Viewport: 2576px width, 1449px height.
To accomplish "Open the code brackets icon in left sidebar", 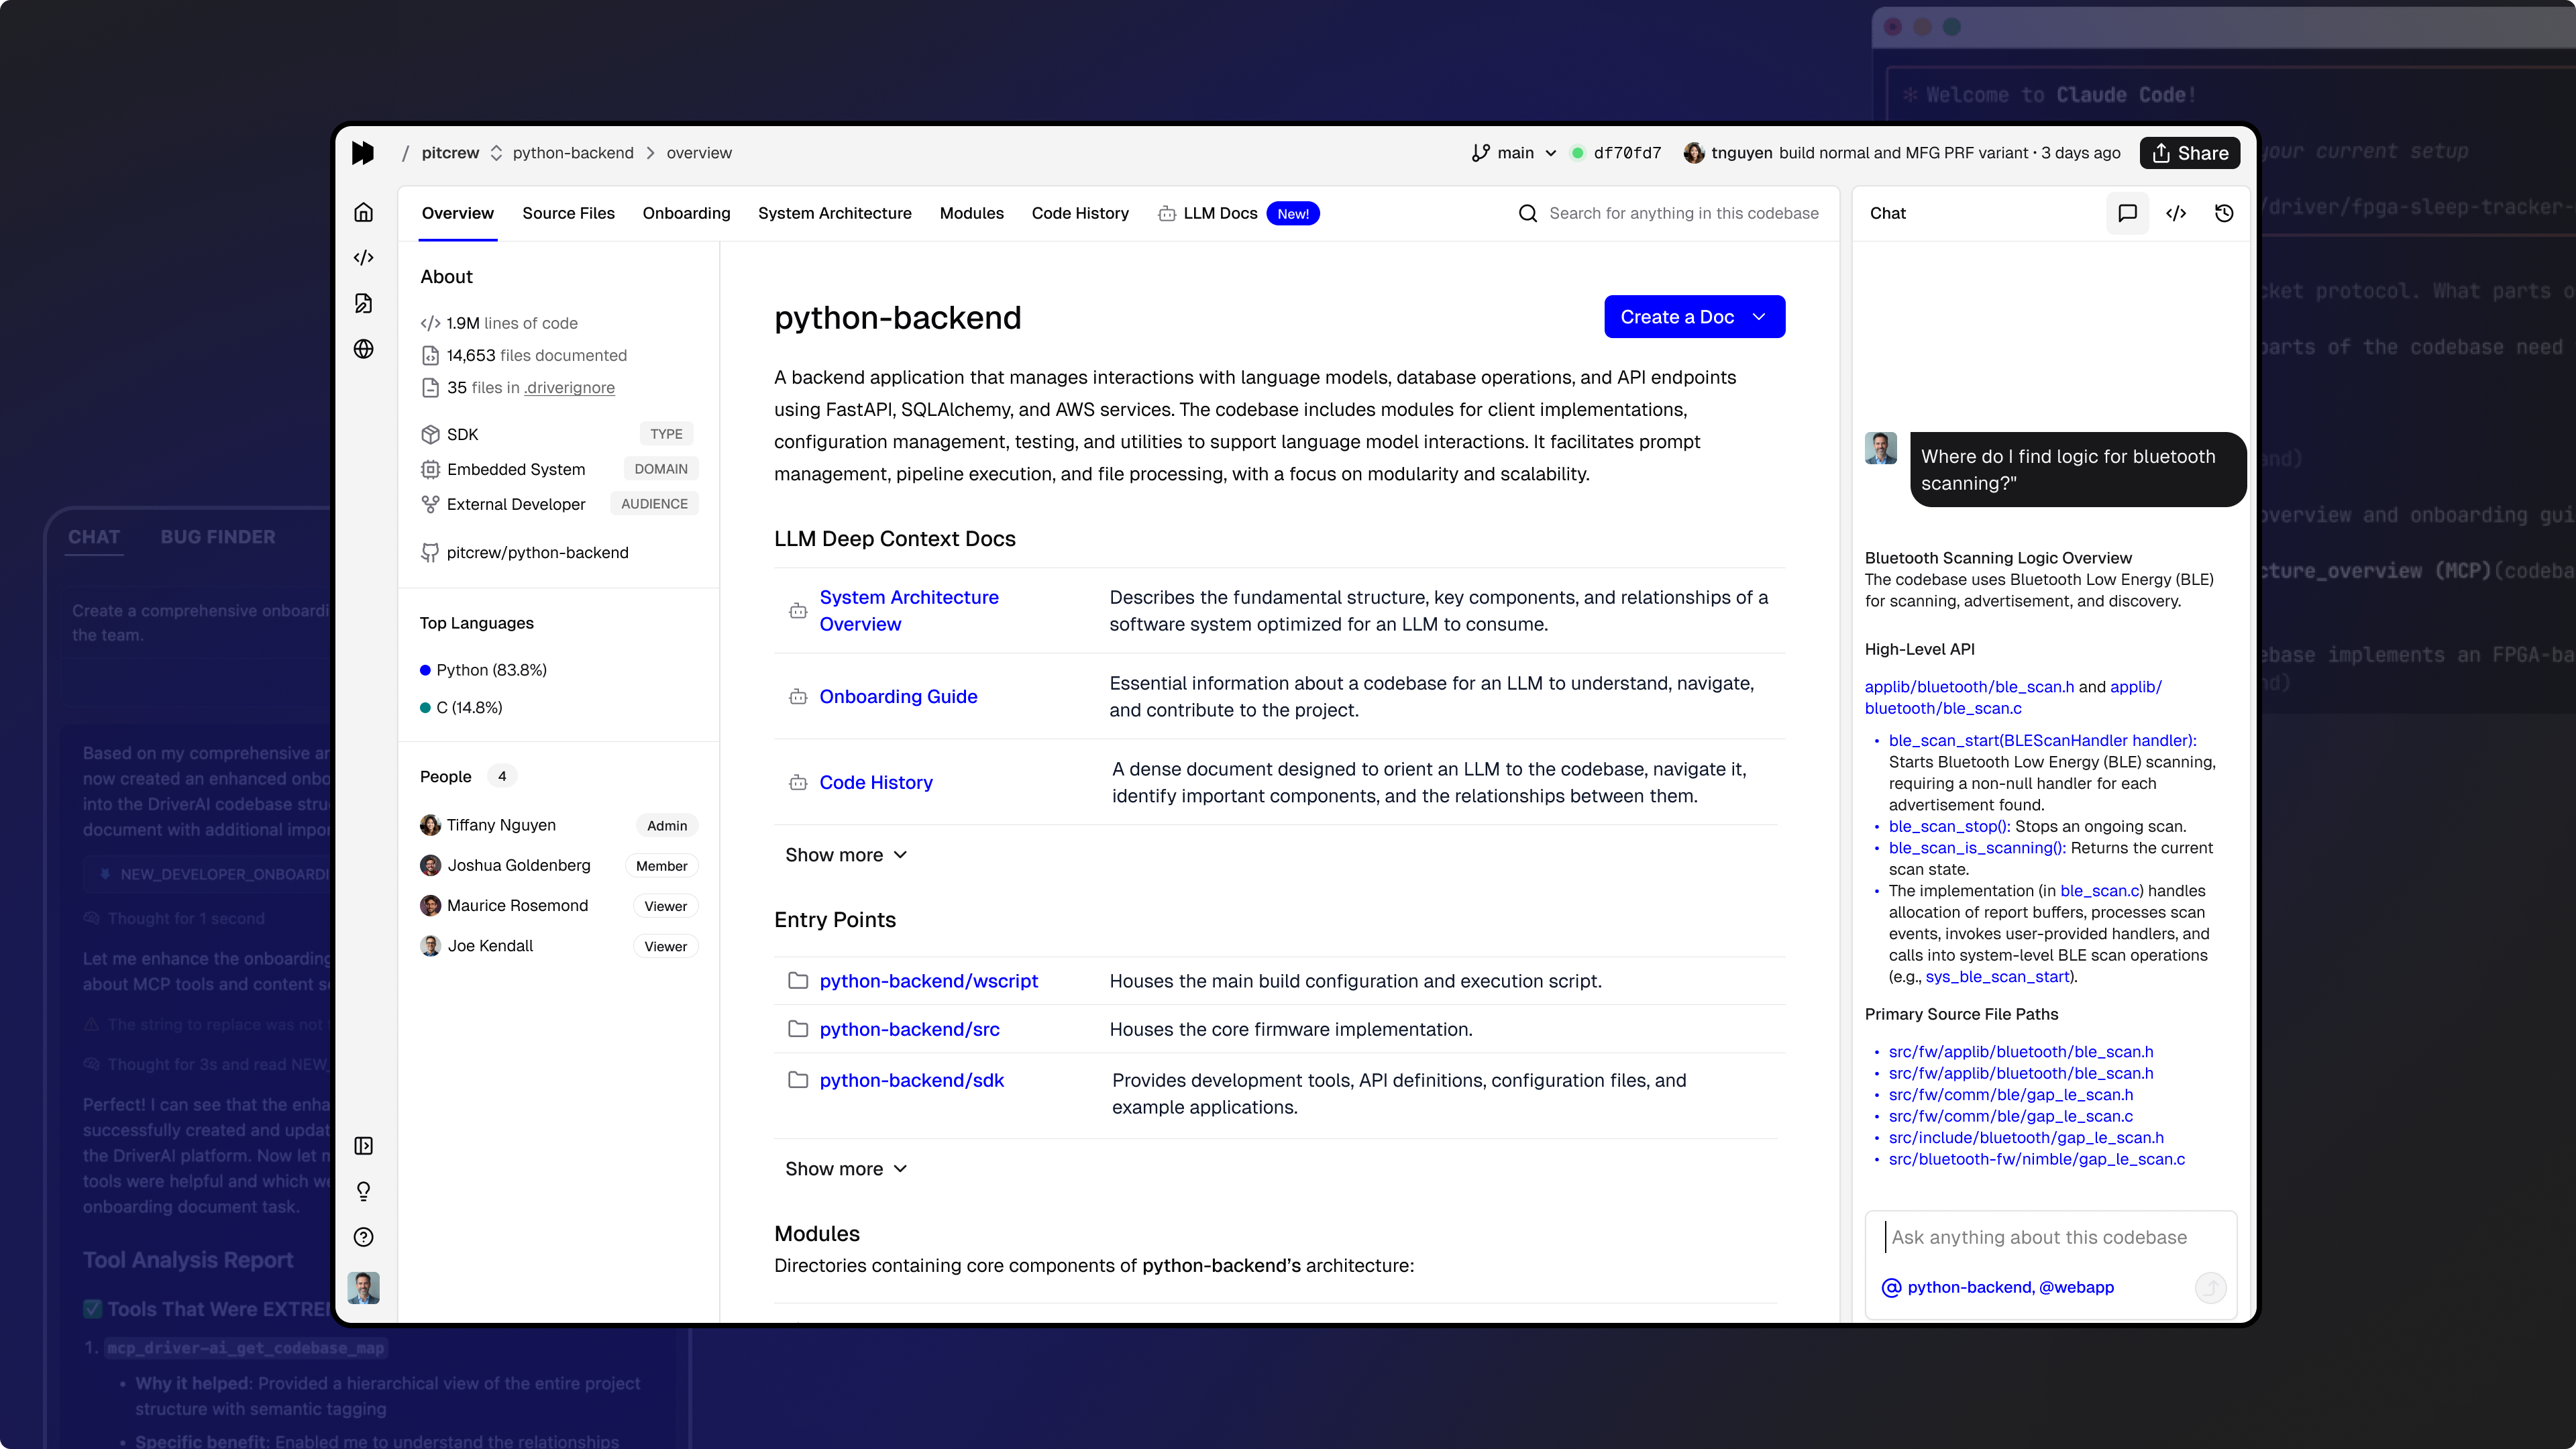I will (364, 257).
